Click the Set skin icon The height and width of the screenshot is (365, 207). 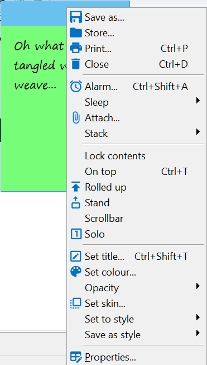click(x=76, y=304)
